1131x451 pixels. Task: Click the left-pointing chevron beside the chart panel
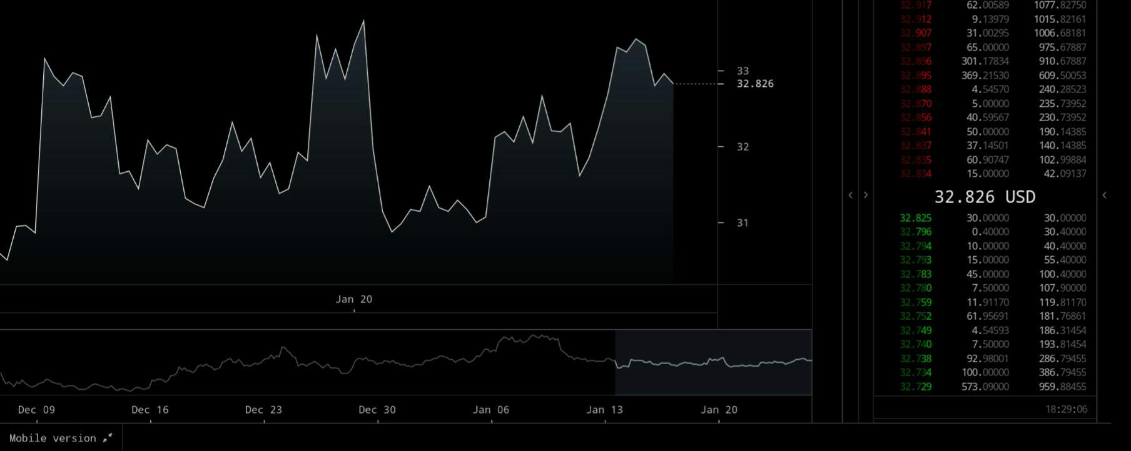tap(850, 196)
